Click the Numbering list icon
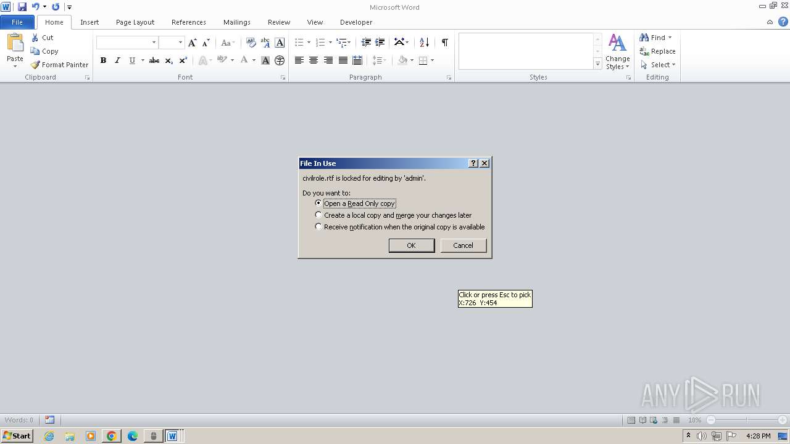The image size is (790, 444). tap(320, 43)
